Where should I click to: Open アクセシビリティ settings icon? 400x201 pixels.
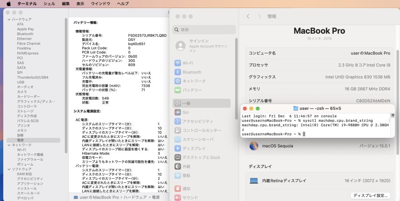pyautogui.click(x=178, y=121)
